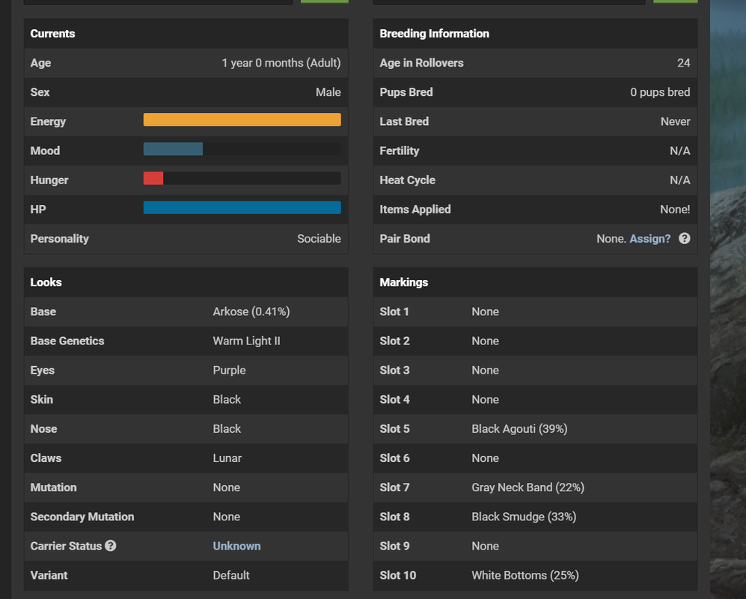Select the Heat Cycle 'N/A' value
Image resolution: width=746 pixels, height=599 pixels.
pyautogui.click(x=680, y=180)
